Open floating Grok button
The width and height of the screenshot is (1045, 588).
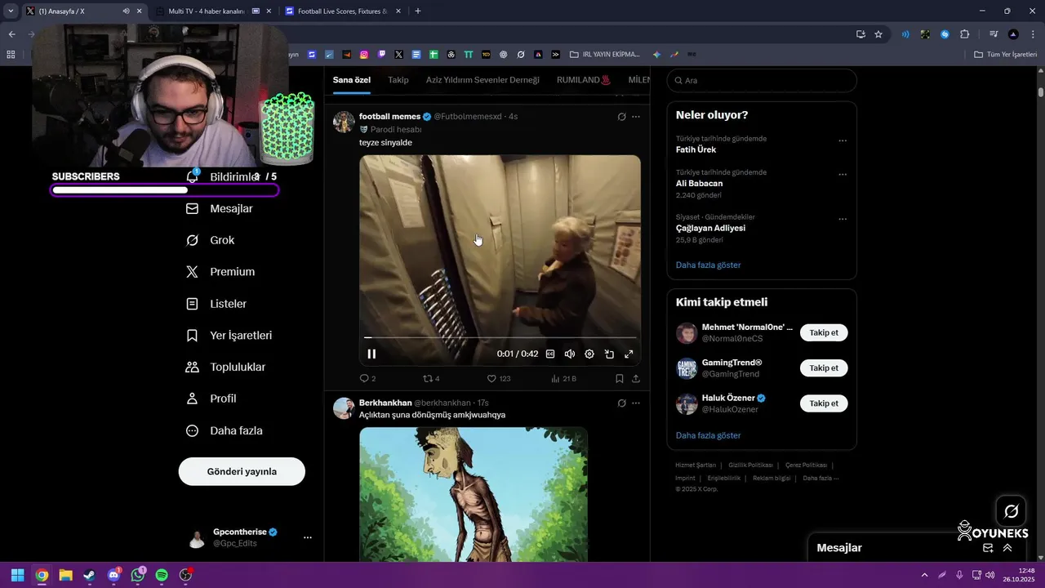[x=1011, y=511]
